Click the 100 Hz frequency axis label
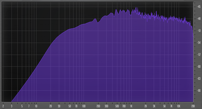 [84, 106]
